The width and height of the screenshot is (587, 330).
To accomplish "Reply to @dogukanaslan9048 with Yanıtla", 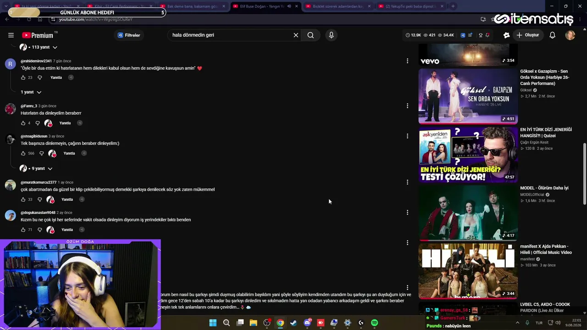I will [x=67, y=230].
